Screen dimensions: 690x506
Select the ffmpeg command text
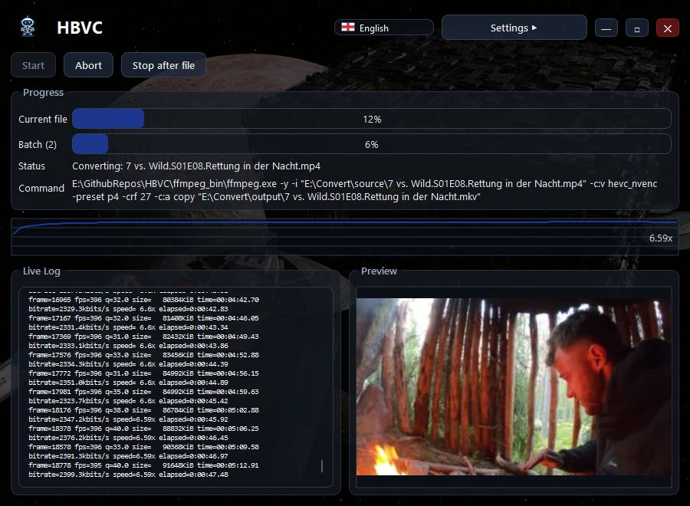point(364,190)
